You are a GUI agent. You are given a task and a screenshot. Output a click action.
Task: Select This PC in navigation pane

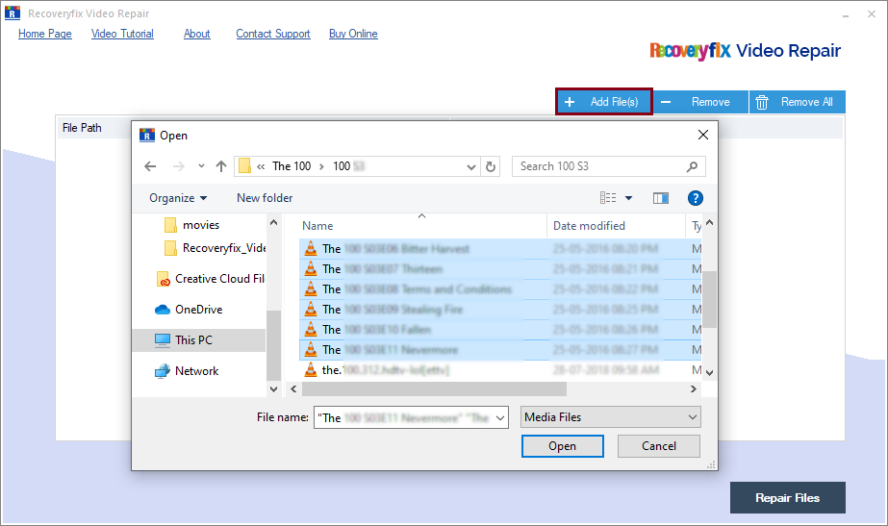click(x=198, y=340)
